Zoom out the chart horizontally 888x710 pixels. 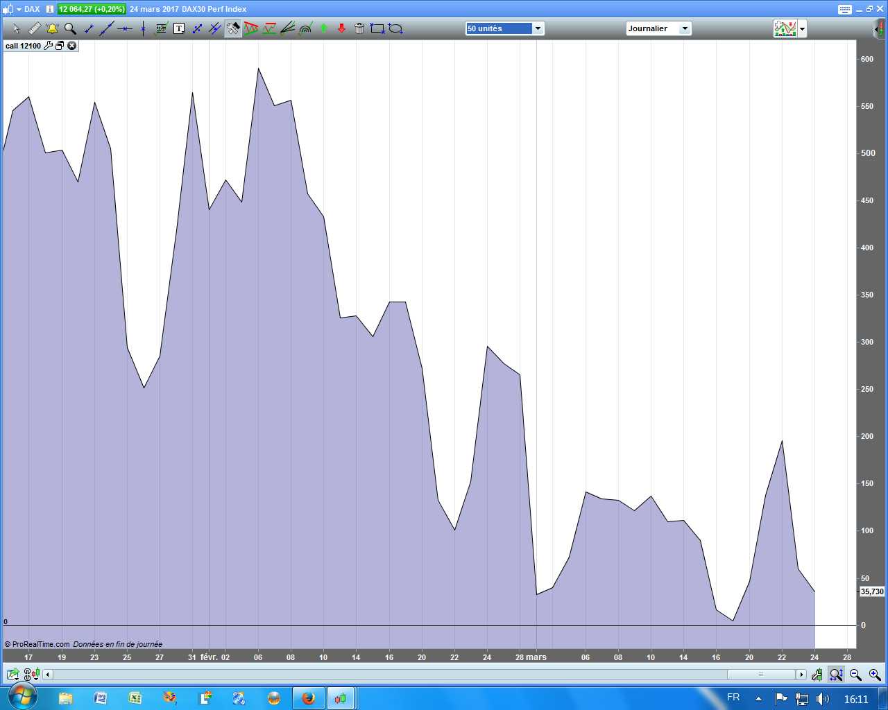(x=856, y=674)
